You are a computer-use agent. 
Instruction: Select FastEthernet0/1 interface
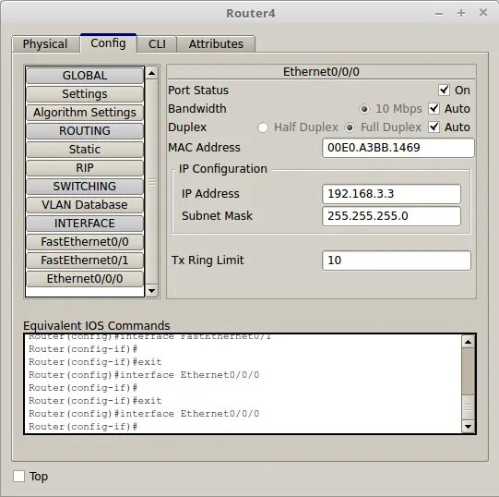coord(85,261)
